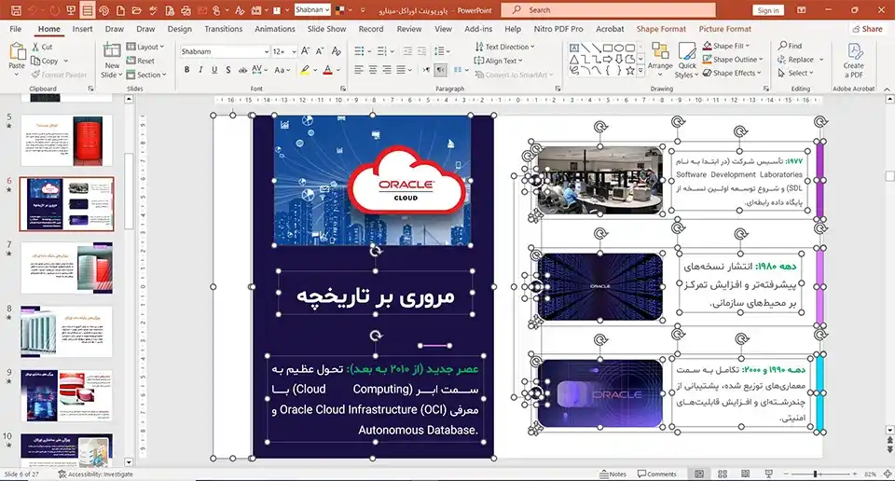Click Copy in Clipboard group
The image size is (895, 481).
[45, 61]
